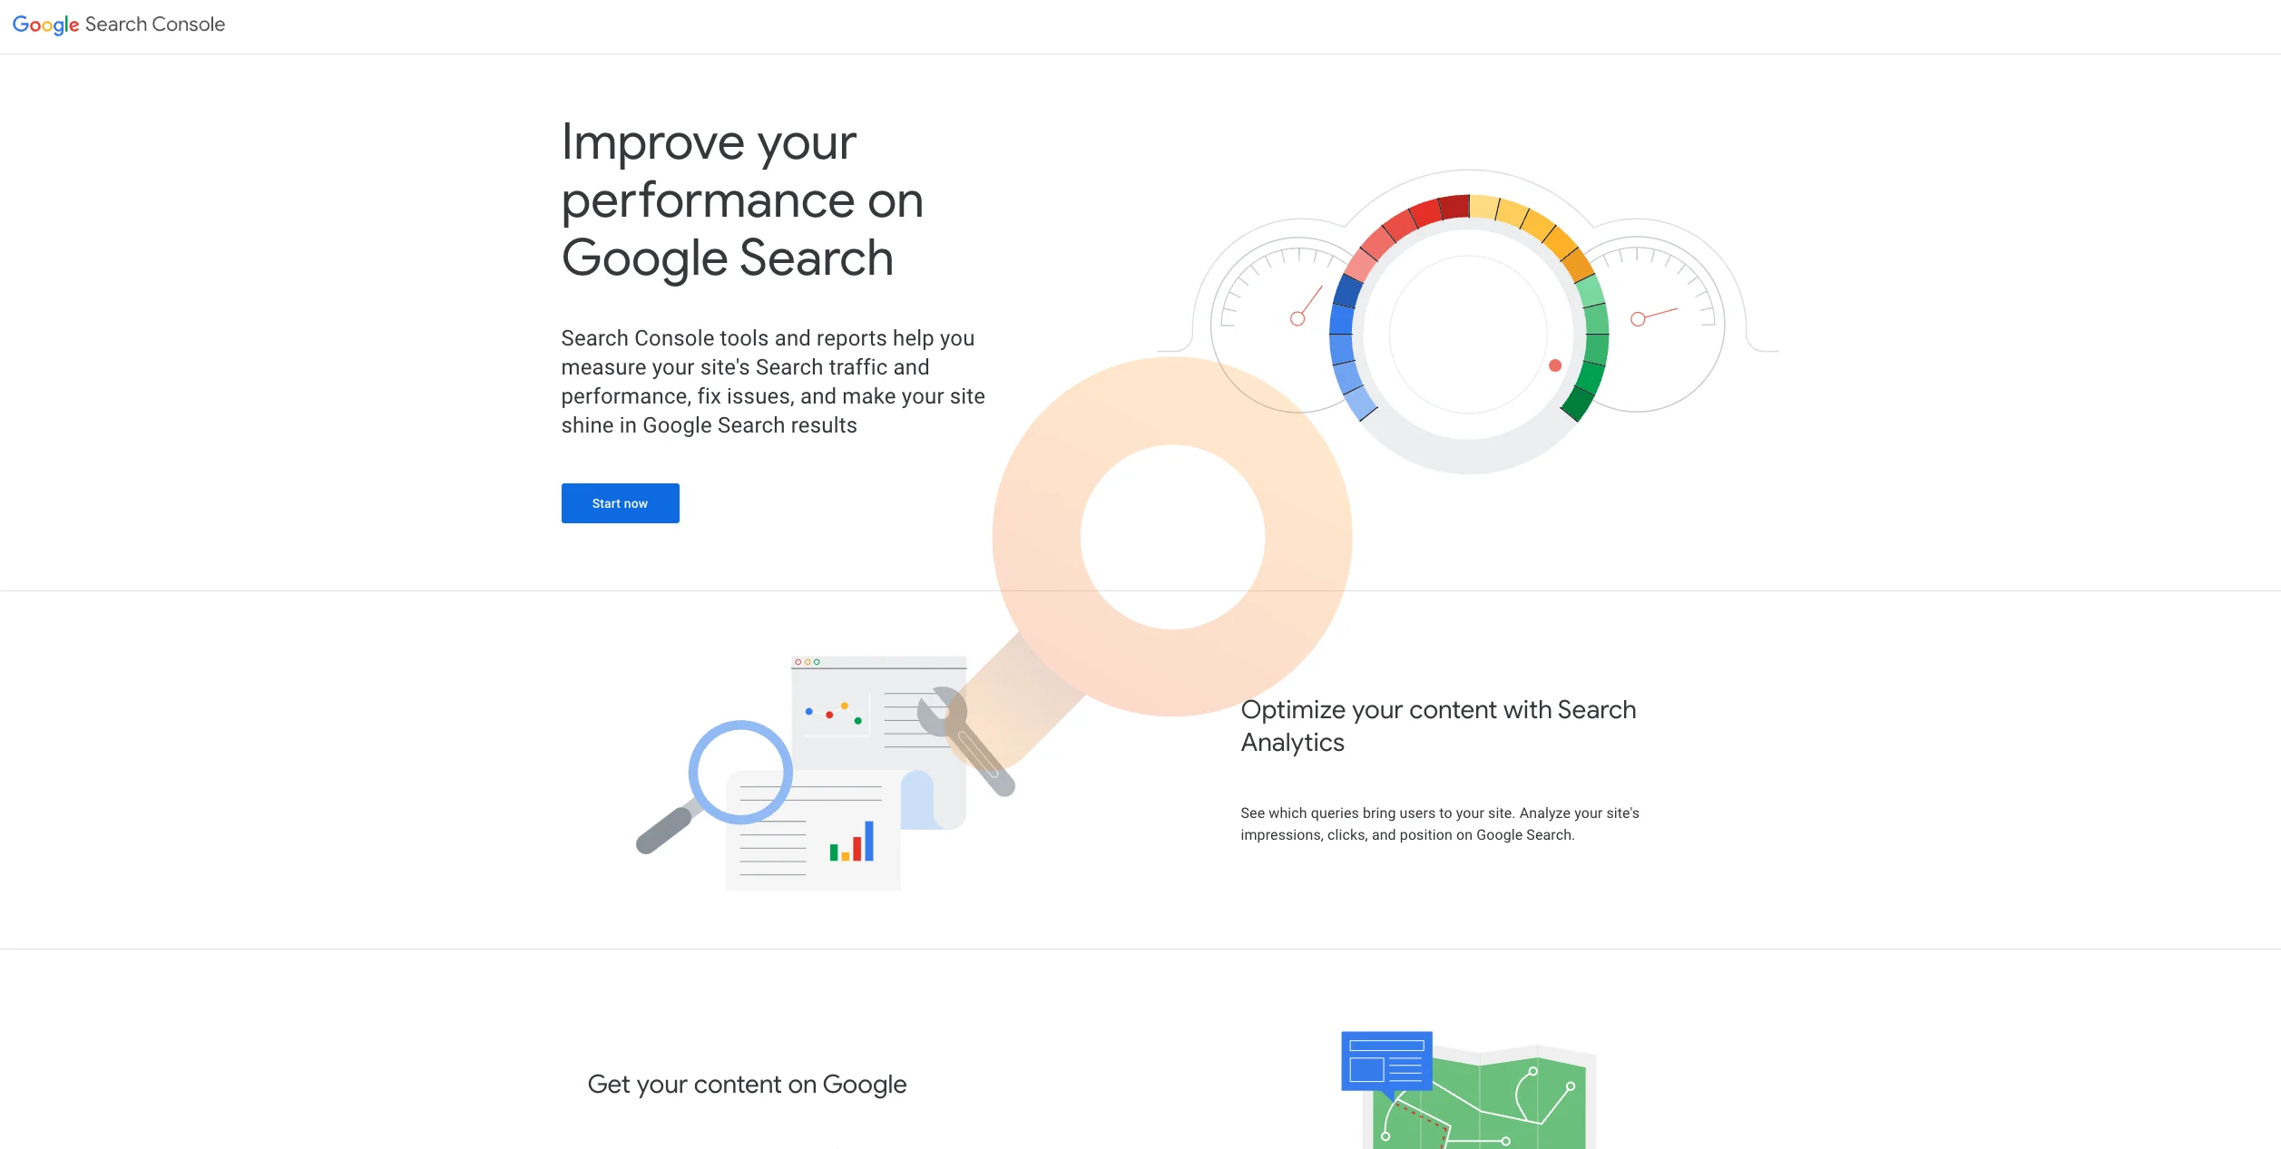Click the paragraph describing Search Console tools
Image resolution: width=2281 pixels, height=1149 pixels.
tap(772, 381)
